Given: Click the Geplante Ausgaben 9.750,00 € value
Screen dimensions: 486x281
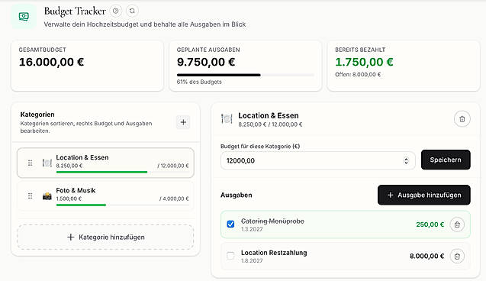Looking at the screenshot, I should tap(206, 62).
